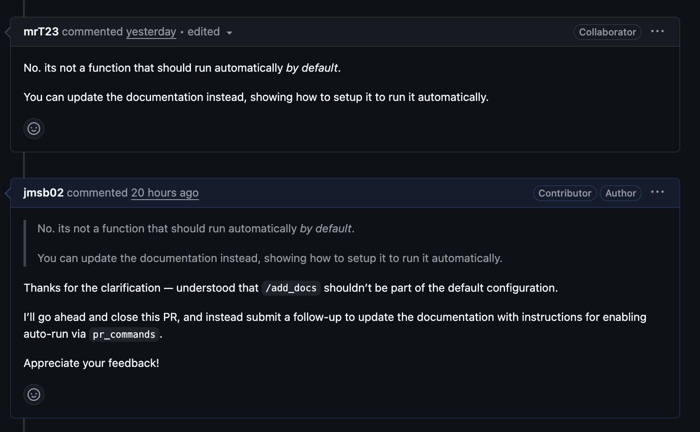The width and height of the screenshot is (700, 432).
Task: Click the /add_docs inline code
Action: 291,288
